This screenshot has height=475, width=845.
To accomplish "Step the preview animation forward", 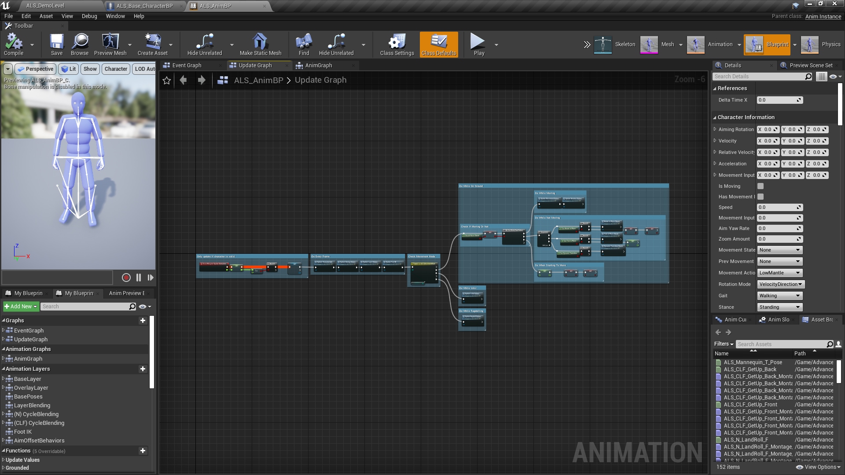I will tap(151, 278).
